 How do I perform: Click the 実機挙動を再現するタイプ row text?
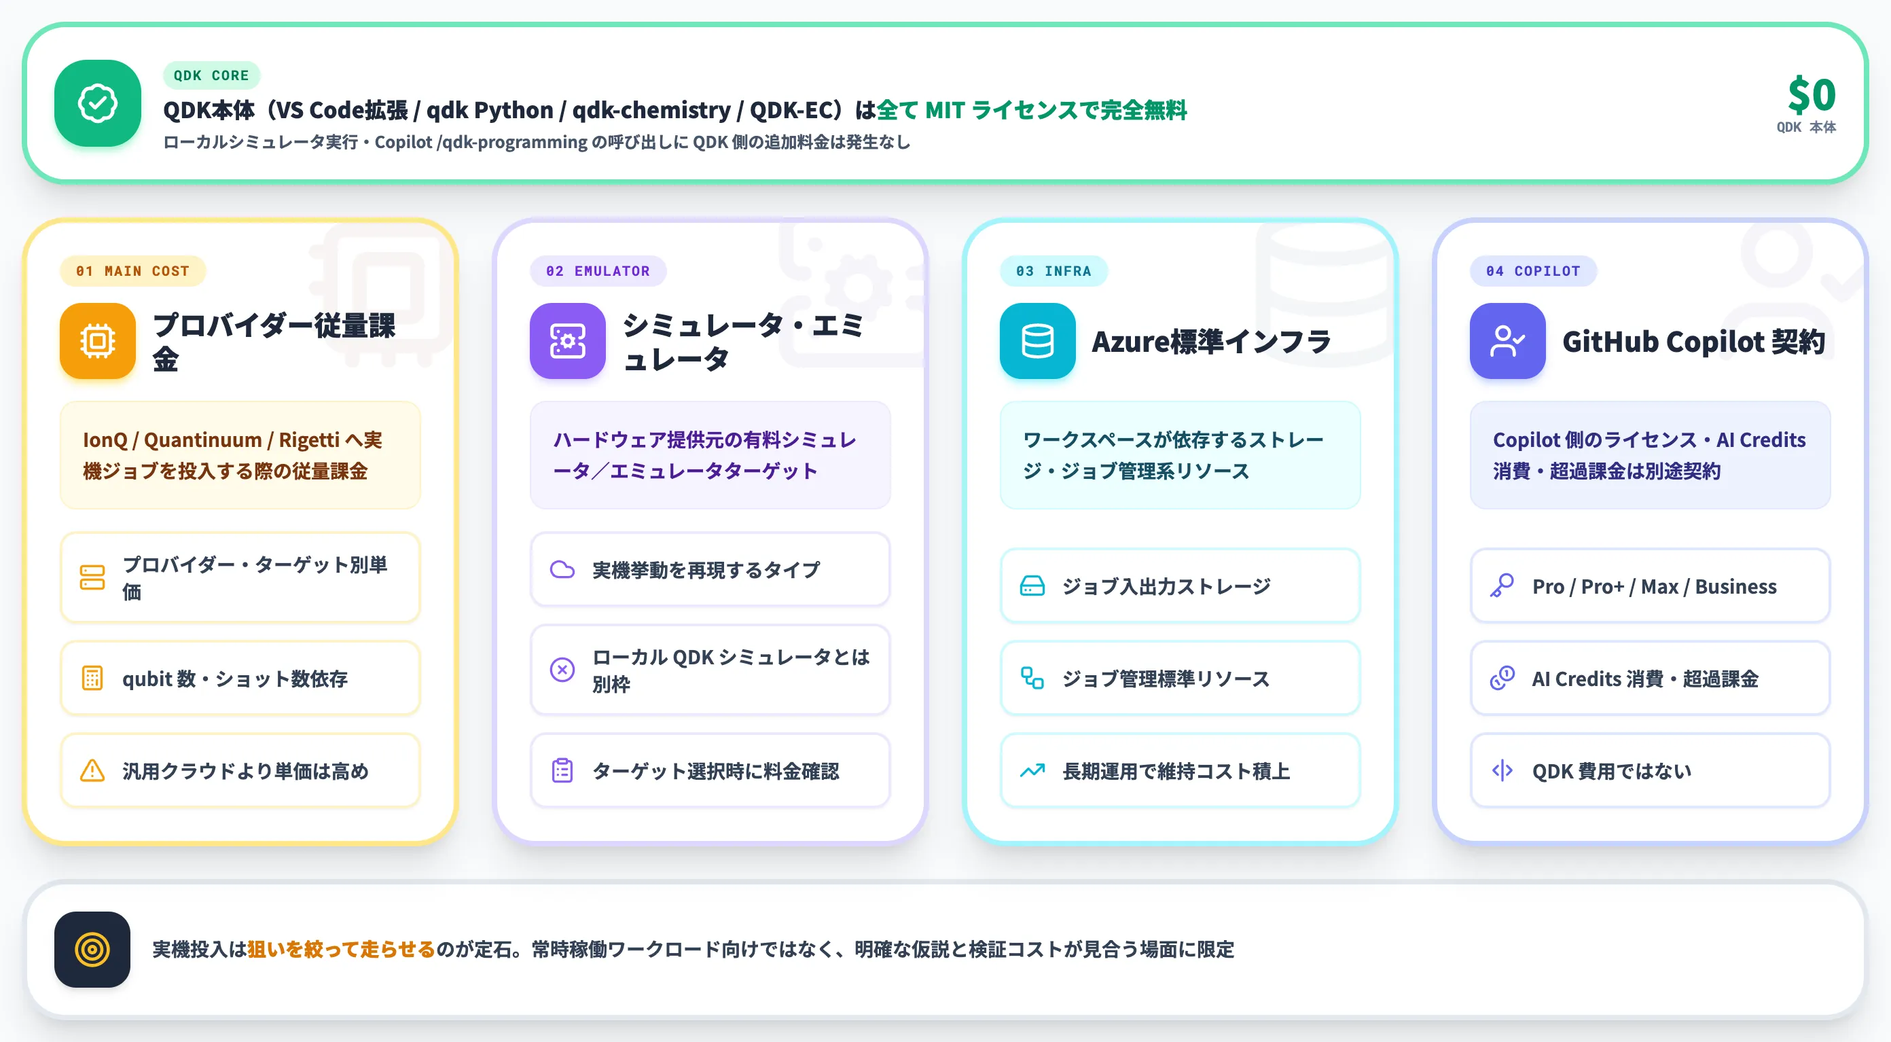(x=706, y=570)
